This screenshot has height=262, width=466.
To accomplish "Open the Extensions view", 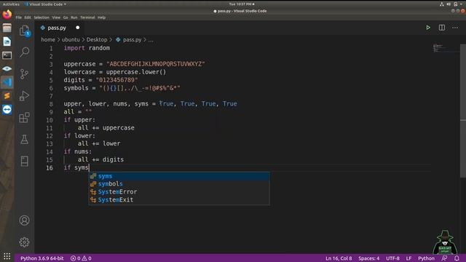I will [24, 117].
